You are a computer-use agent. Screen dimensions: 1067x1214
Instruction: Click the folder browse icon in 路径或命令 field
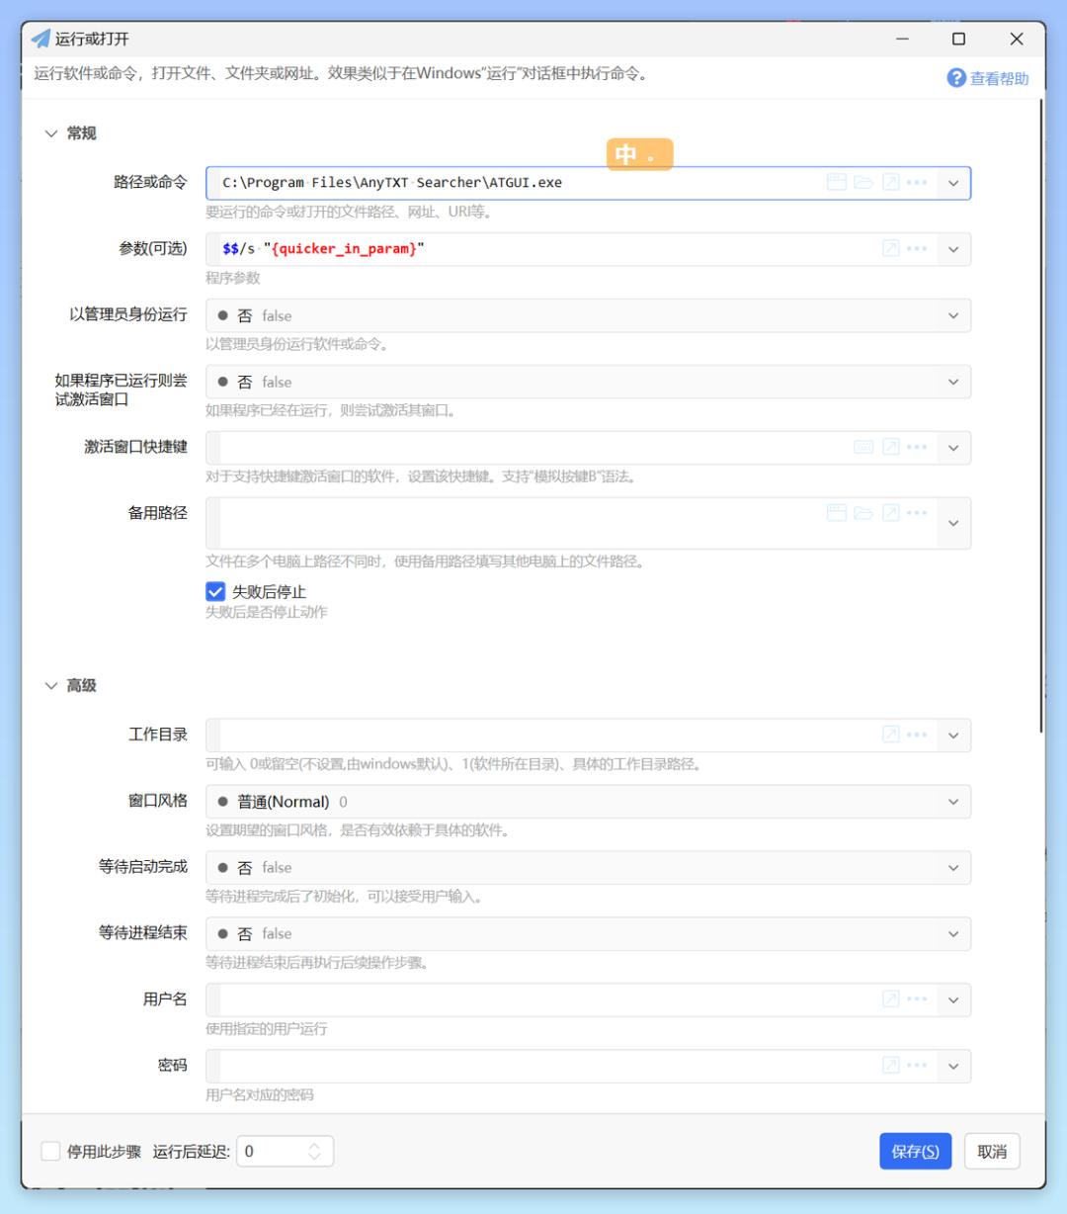click(863, 183)
